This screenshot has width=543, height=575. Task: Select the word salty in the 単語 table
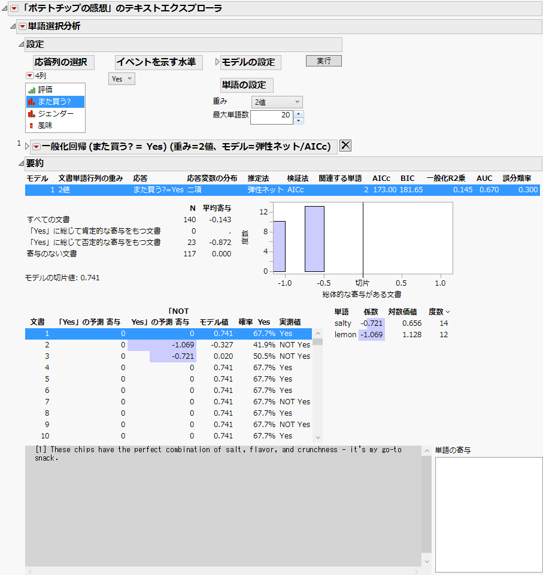pos(342,323)
